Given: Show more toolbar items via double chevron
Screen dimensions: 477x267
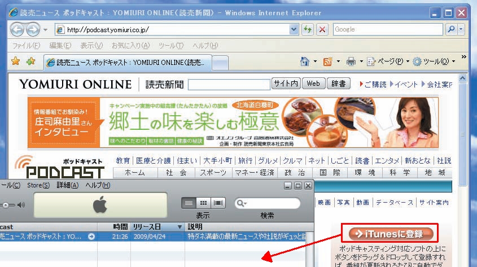Looking at the screenshot, I should pyautogui.click(x=463, y=56).
